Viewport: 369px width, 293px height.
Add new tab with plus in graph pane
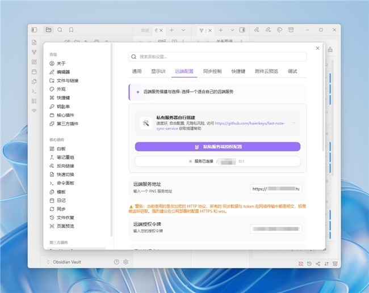pos(221,30)
